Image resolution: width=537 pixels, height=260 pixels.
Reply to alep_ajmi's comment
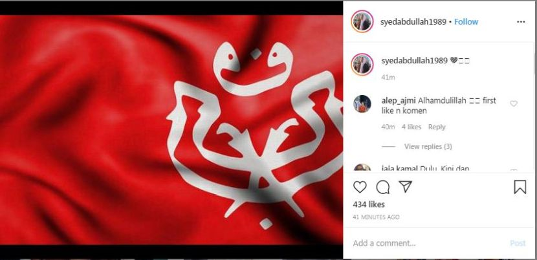(437, 127)
